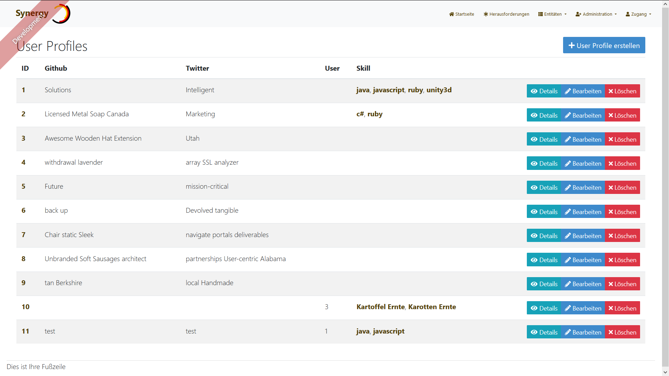Click eye Details icon for withdrawal lavender row
Image resolution: width=669 pixels, height=376 pixels.
(534, 164)
